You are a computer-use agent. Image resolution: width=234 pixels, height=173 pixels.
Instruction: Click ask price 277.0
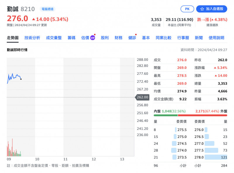[199, 143]
